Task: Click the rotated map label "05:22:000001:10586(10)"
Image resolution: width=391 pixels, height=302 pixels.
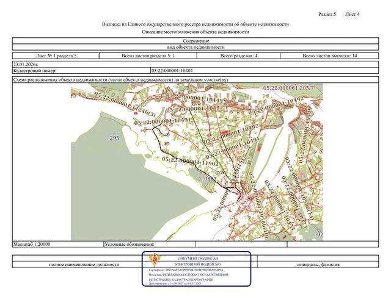Action: click(258, 206)
